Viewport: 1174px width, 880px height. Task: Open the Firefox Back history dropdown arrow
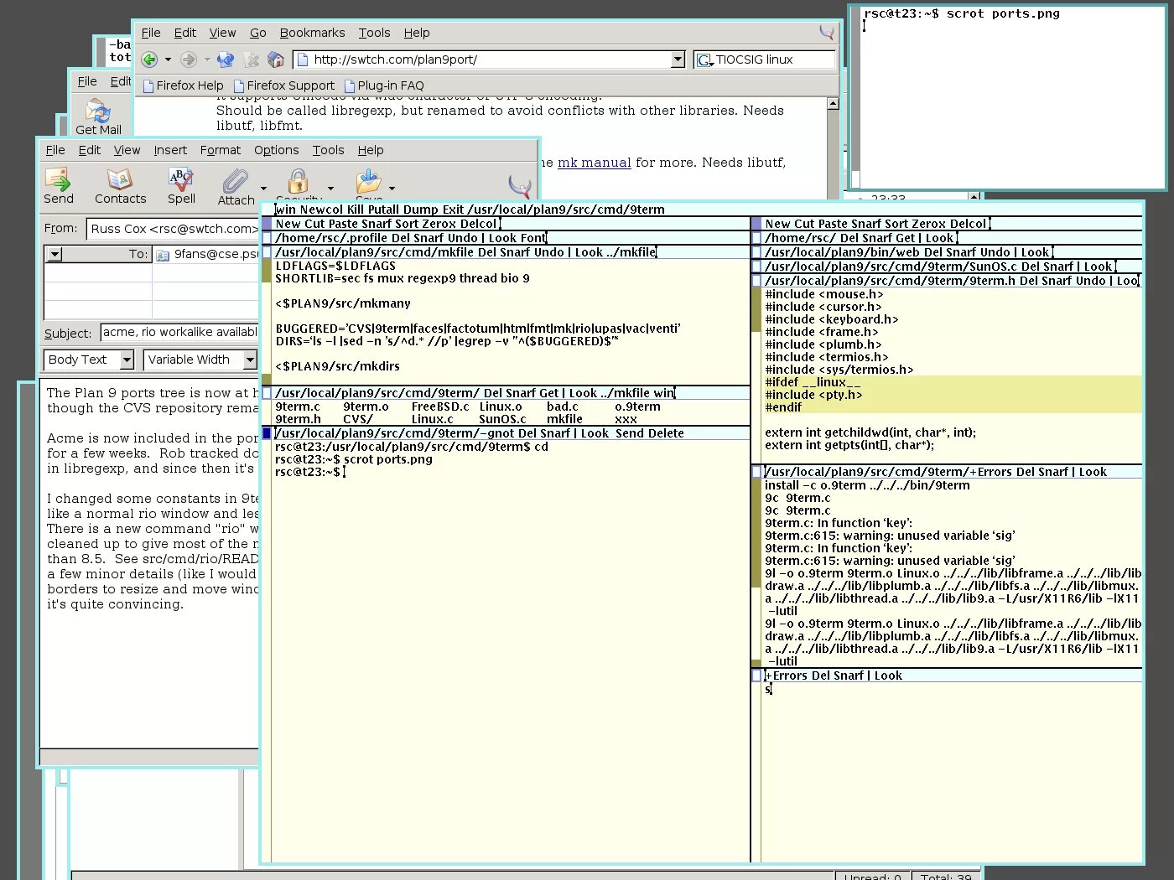168,60
